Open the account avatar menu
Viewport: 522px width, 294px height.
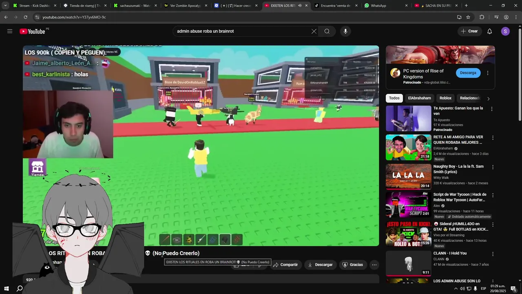pos(505,31)
